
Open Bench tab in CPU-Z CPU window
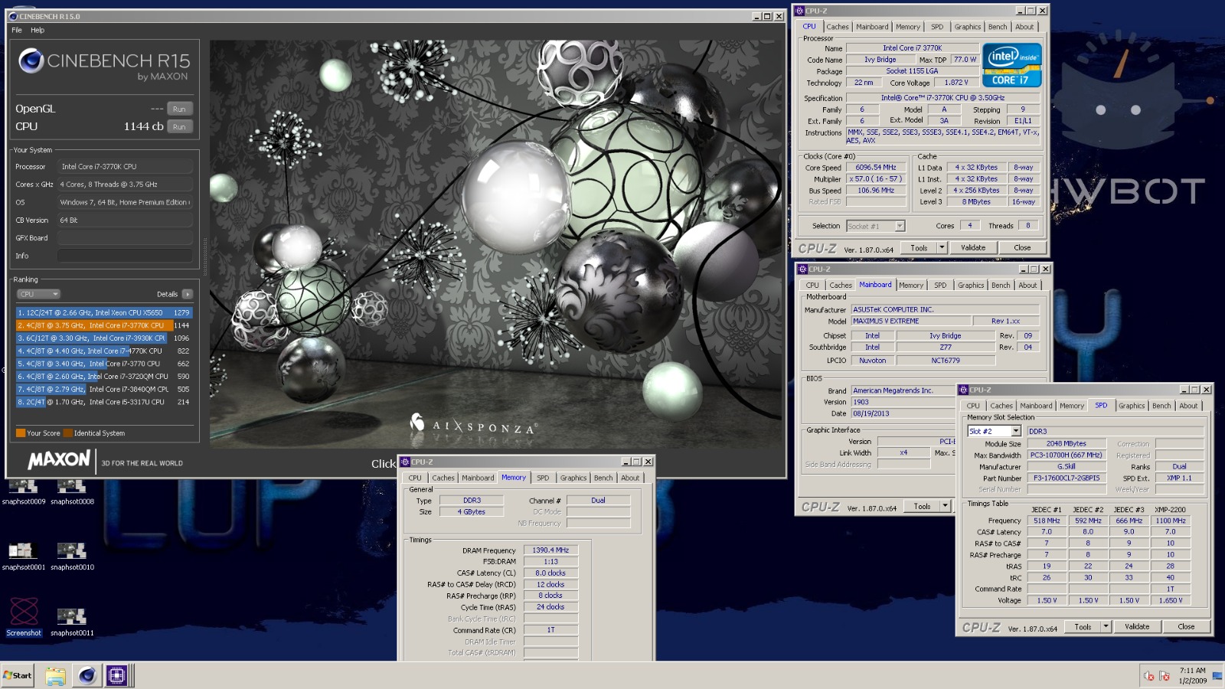tap(998, 27)
